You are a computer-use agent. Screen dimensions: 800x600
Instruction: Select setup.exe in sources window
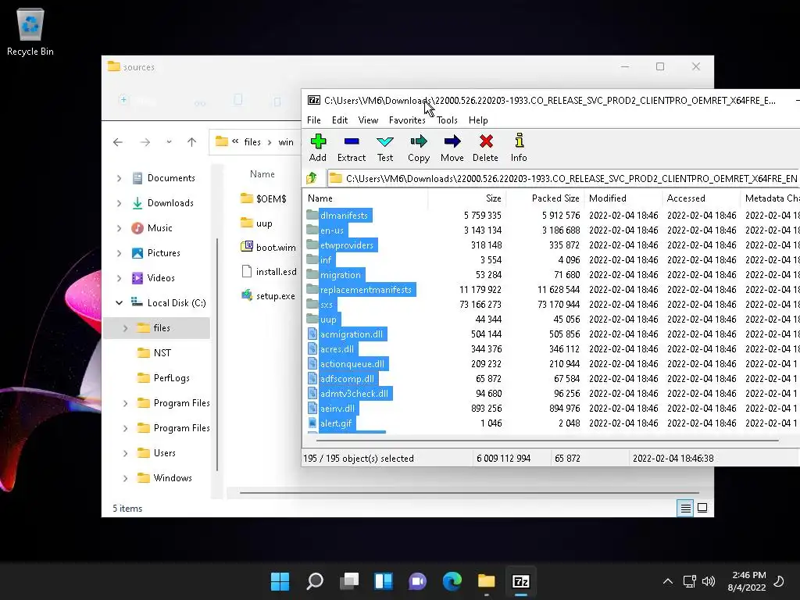[269, 296]
